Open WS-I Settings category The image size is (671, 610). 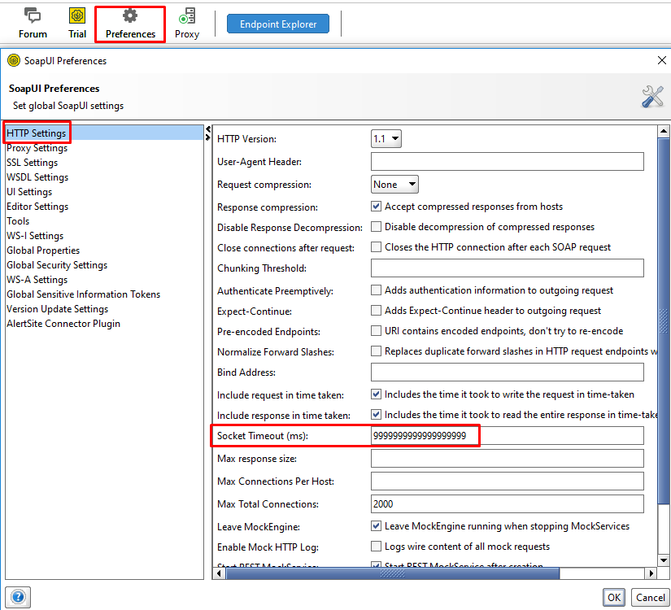[104, 235]
